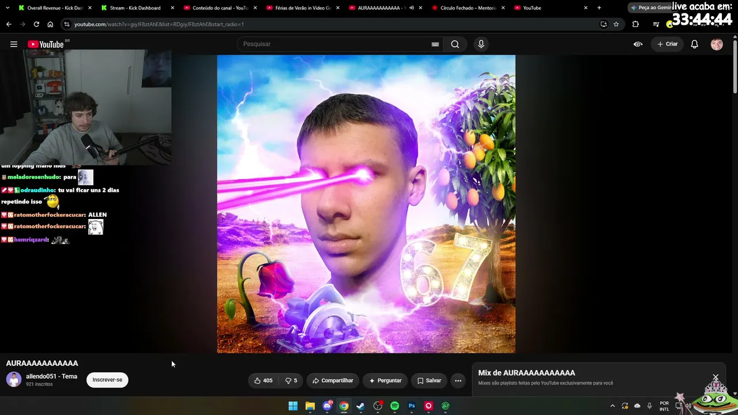
Task: Open a new Chrome tab
Action: [599, 8]
